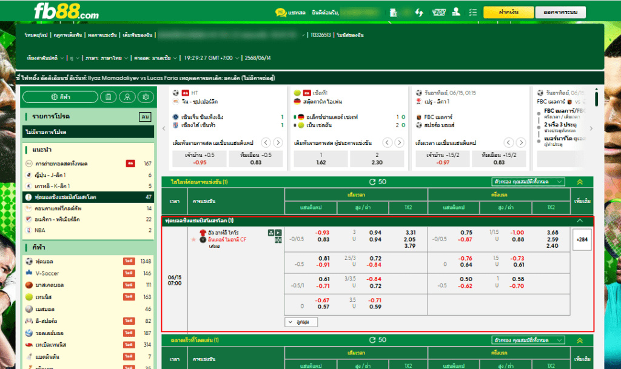Select the Japan J-League 1 row

(89, 175)
